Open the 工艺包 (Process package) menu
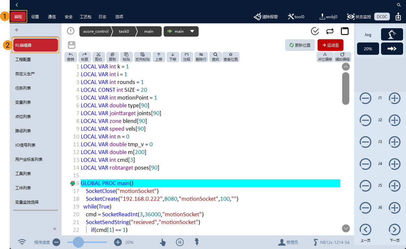 [x=86, y=17]
